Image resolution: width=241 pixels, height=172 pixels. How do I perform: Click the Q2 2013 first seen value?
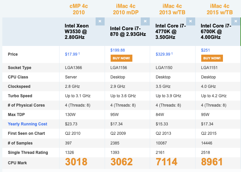pyautogui.click(x=163, y=133)
